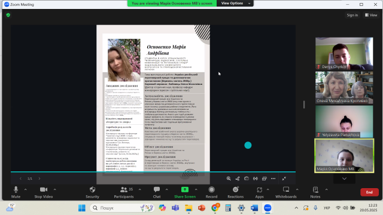Open Calculator from the taskbar
The height and width of the screenshot is (215, 383).
[x=228, y=208]
